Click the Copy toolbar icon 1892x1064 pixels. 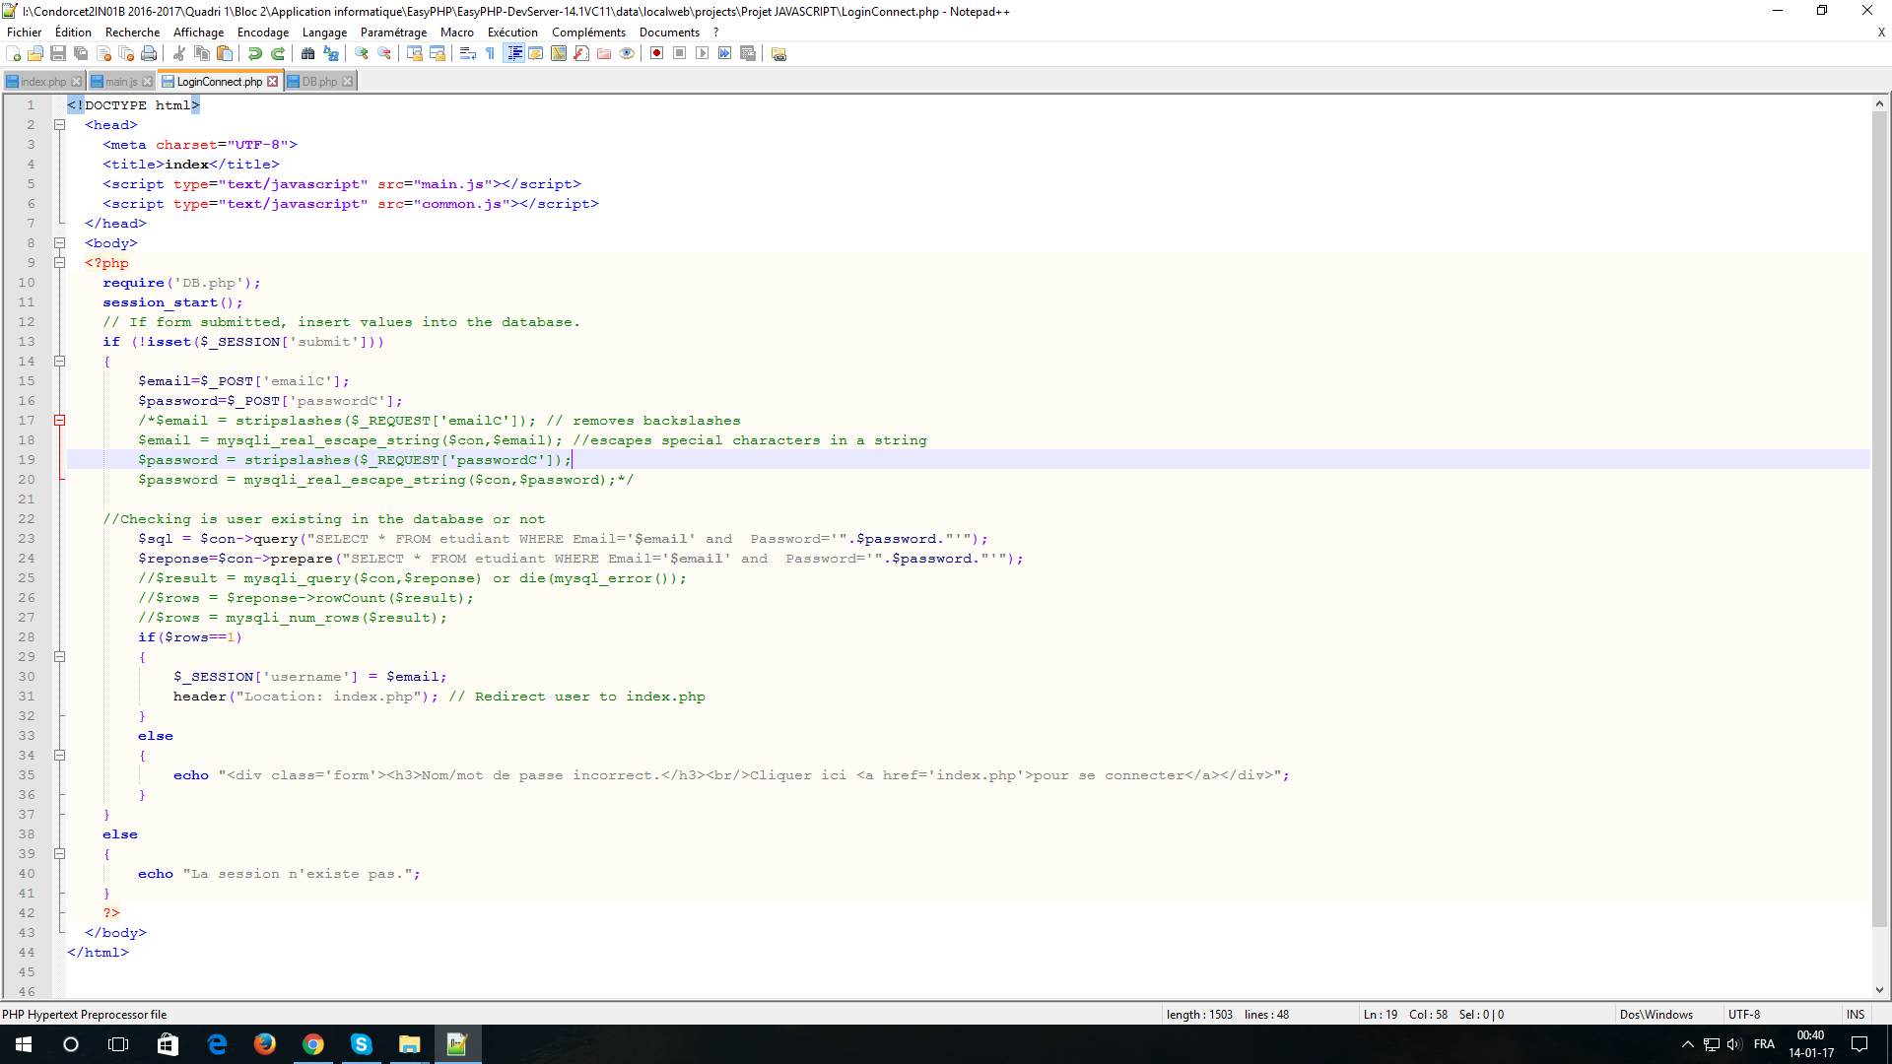(202, 54)
